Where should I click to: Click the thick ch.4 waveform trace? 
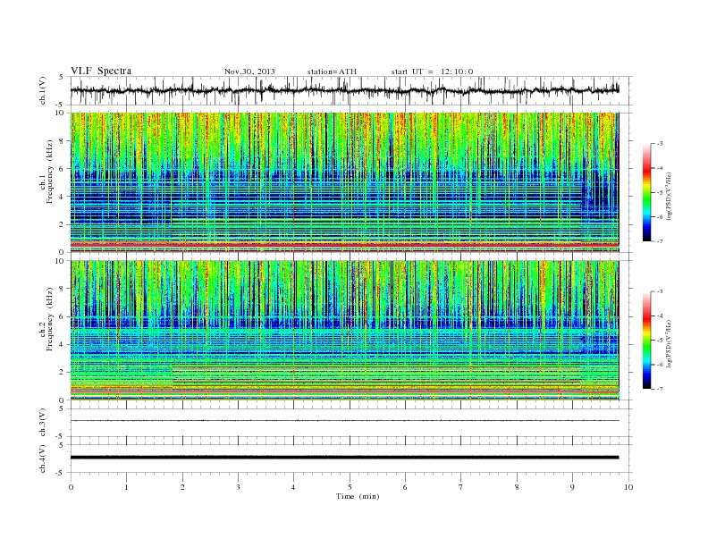coord(344,458)
